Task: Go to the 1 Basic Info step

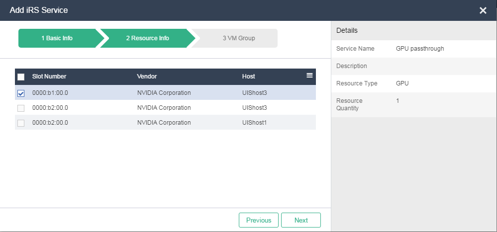Action: coord(57,38)
